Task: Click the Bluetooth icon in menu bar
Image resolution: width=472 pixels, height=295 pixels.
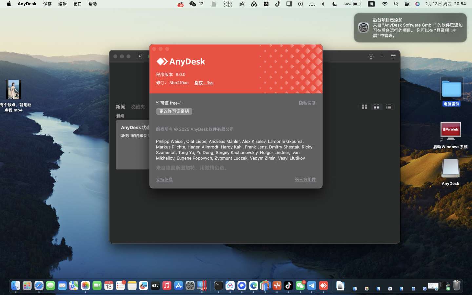Action: click(x=323, y=4)
